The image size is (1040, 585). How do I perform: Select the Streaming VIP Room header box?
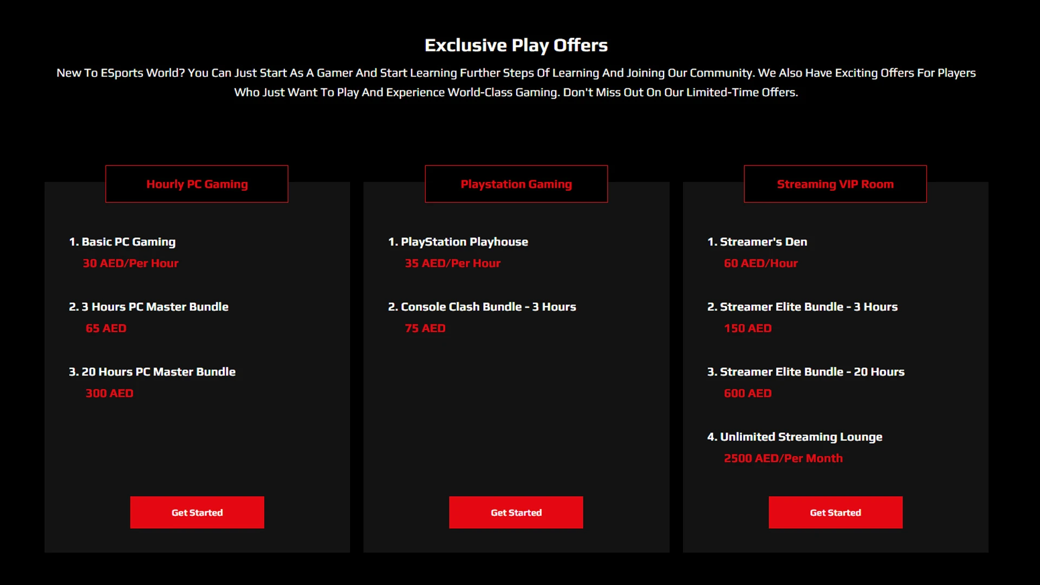click(835, 184)
